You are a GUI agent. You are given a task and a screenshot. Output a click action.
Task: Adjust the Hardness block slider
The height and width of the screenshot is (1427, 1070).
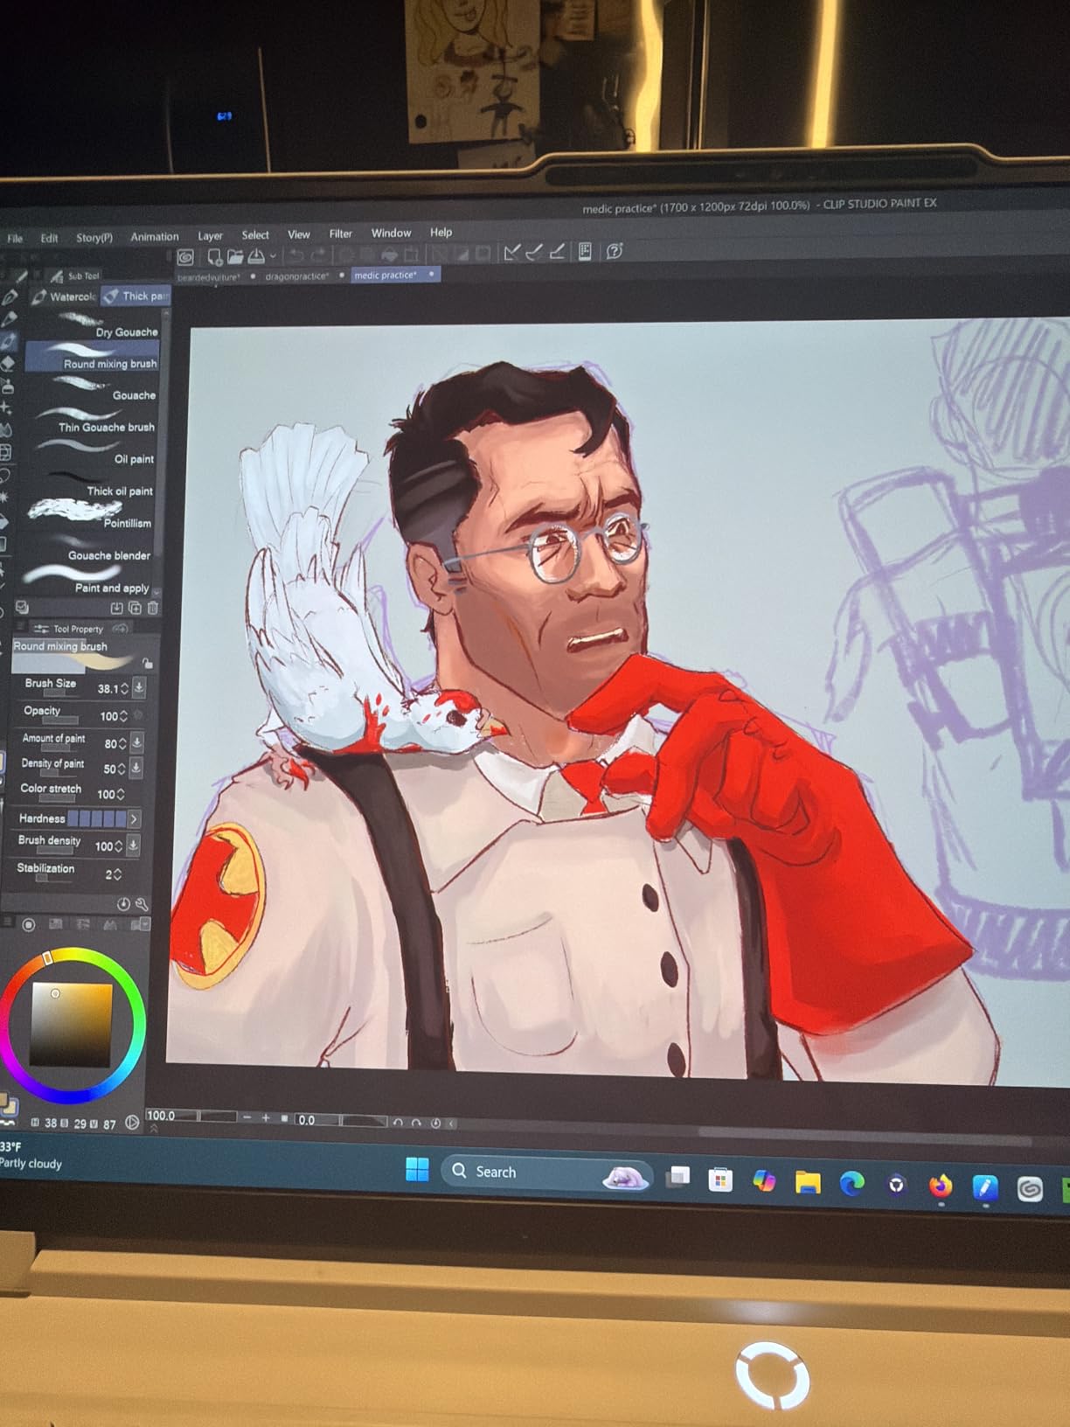(97, 818)
